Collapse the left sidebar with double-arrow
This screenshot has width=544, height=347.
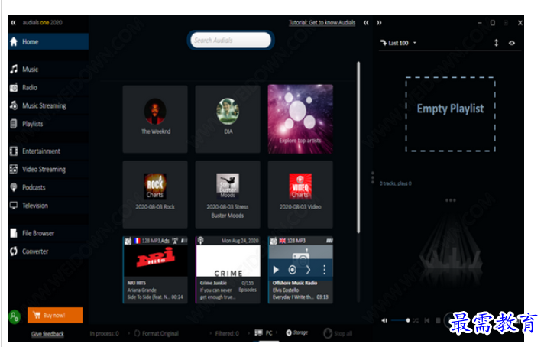coord(13,23)
